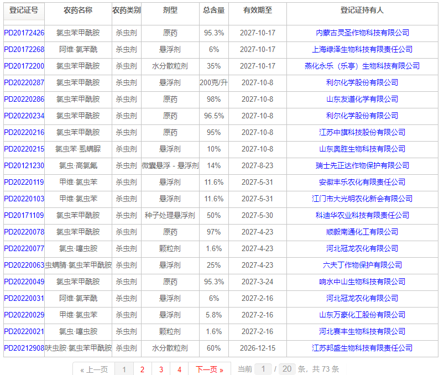This screenshot has height=375, width=444.
Task: Open registration PD20220049 link
Action: pos(24,282)
